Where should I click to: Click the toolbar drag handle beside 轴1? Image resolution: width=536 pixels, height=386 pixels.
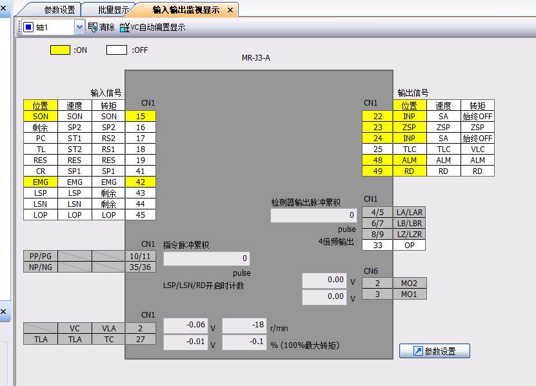tap(19, 27)
